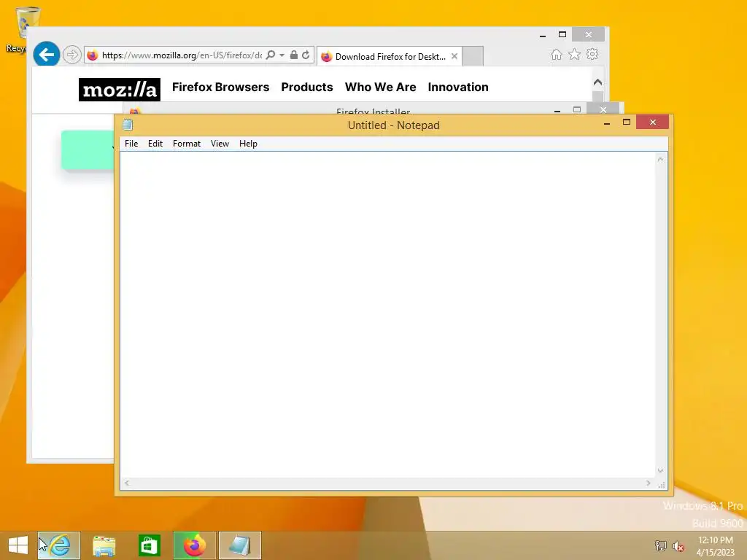747x560 pixels.
Task: Click the address bar search magnifier icon
Action: point(270,55)
